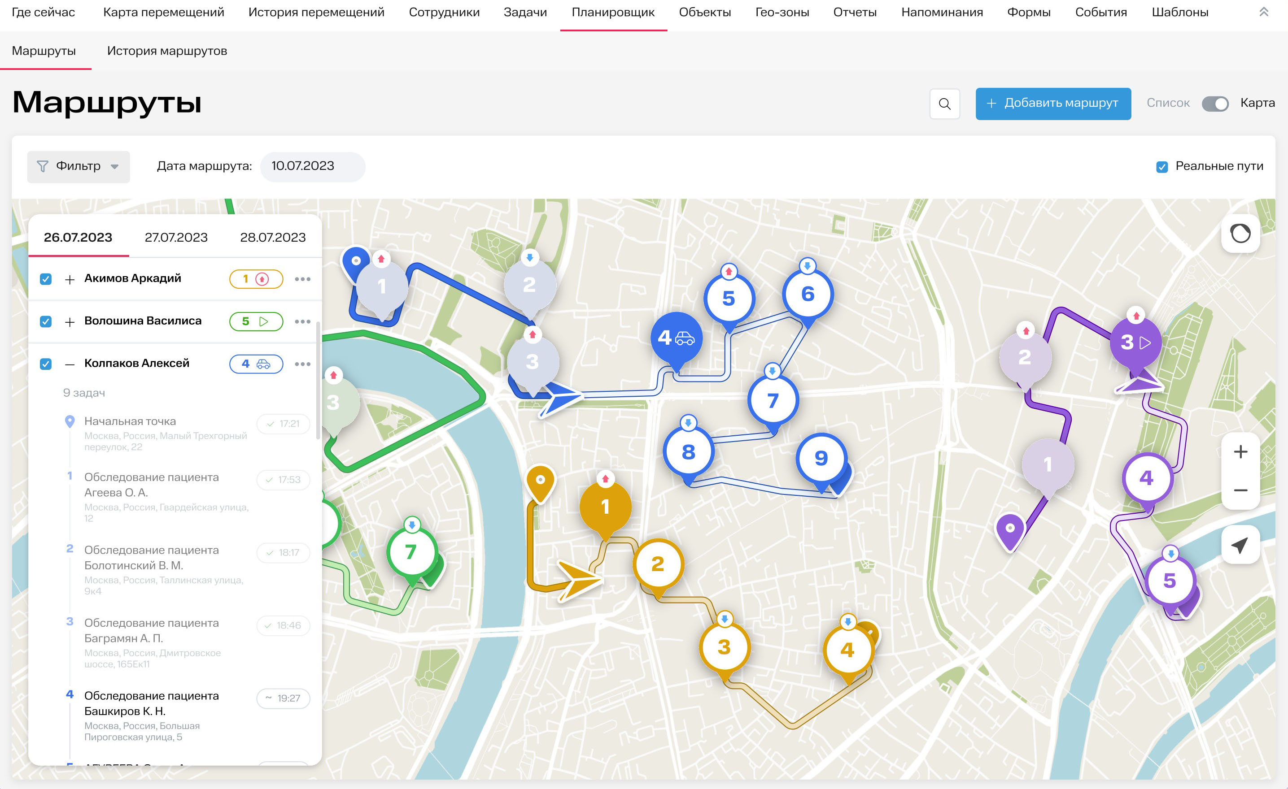Open the Фильтр dropdown
The width and height of the screenshot is (1288, 789).
[79, 167]
